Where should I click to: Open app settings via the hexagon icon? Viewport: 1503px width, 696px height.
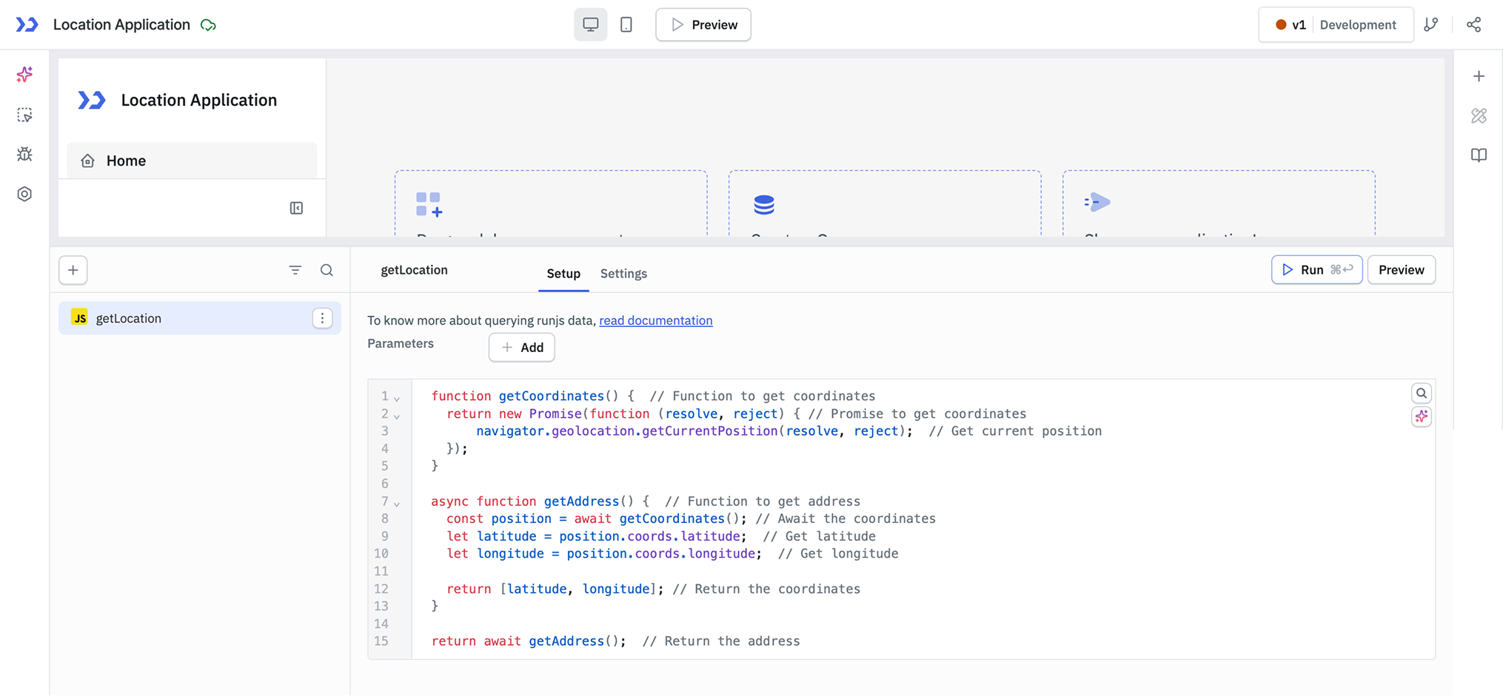24,194
